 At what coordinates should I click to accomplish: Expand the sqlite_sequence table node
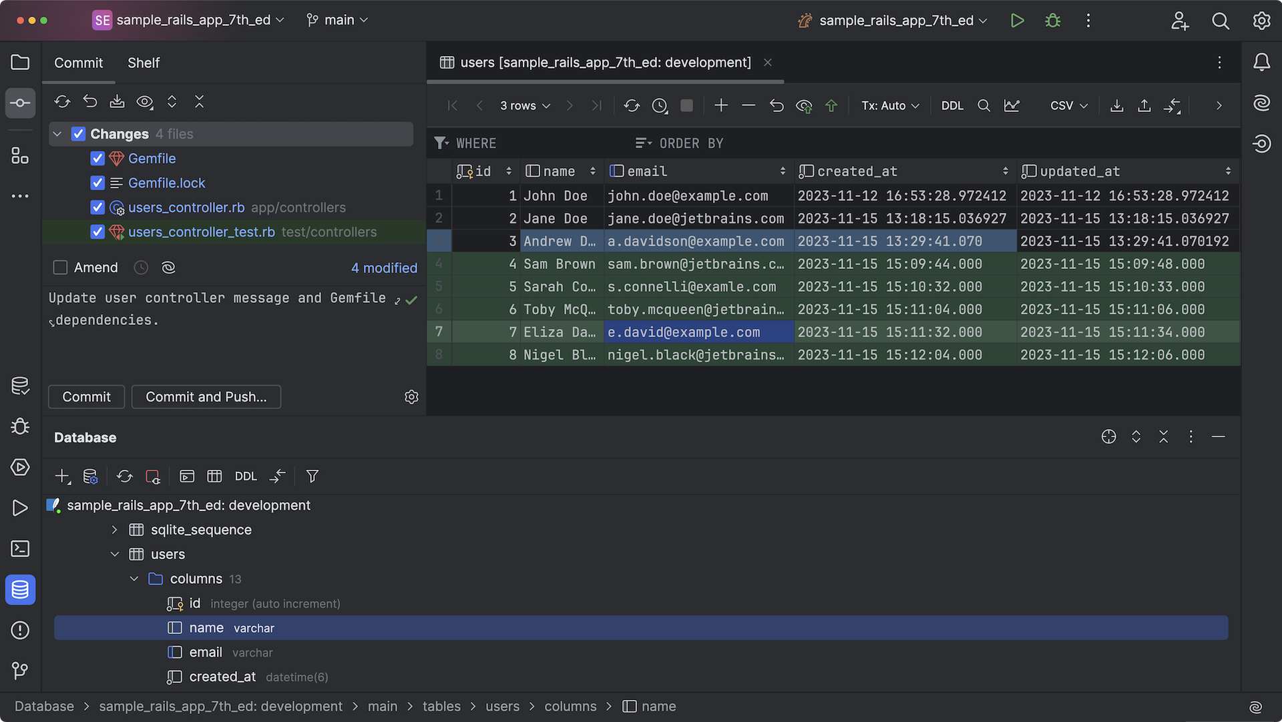coord(114,530)
